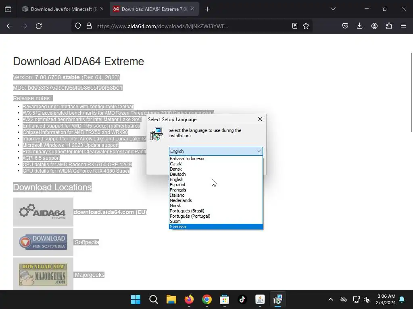
Task: Close the Download Java for Minecraft tab
Action: (x=102, y=9)
